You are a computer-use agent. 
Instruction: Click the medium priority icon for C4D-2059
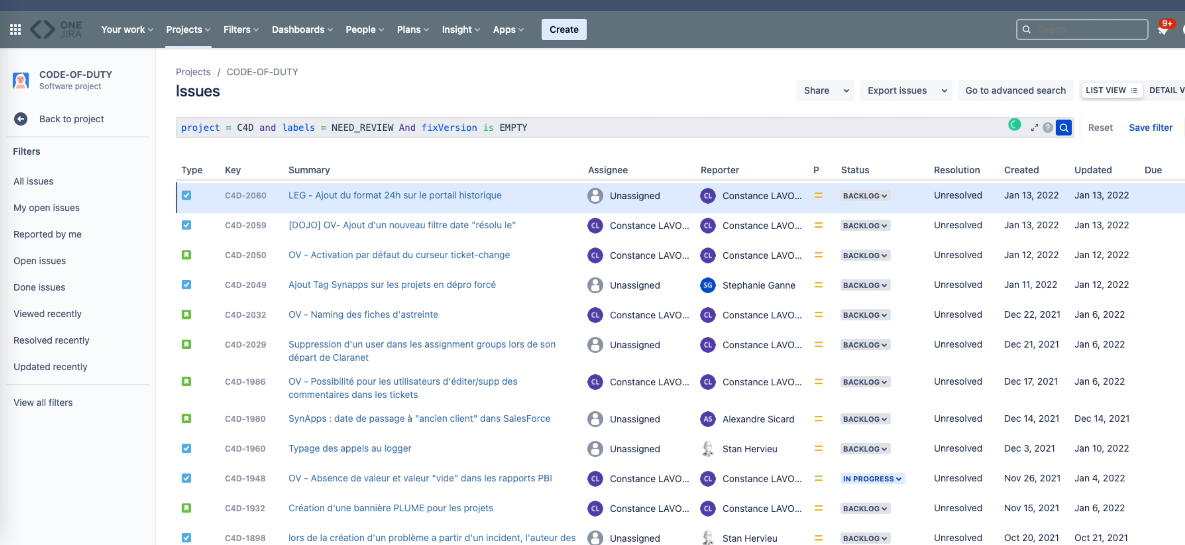pyautogui.click(x=818, y=226)
